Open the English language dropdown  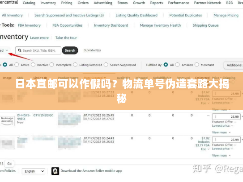tap(34, 171)
